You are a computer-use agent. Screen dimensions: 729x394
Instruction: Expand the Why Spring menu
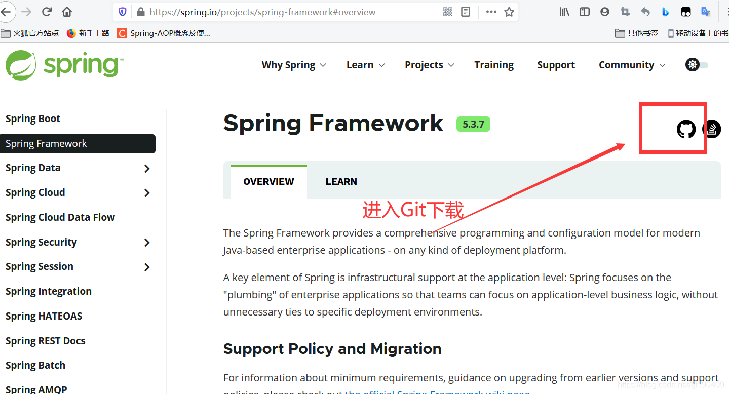[x=294, y=65]
